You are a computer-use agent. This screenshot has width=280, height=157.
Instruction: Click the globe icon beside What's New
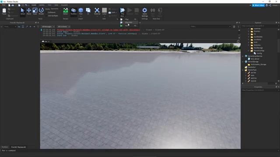[x=266, y=5]
